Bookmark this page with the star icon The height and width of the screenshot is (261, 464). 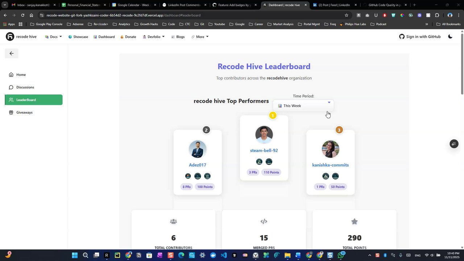coord(347,15)
